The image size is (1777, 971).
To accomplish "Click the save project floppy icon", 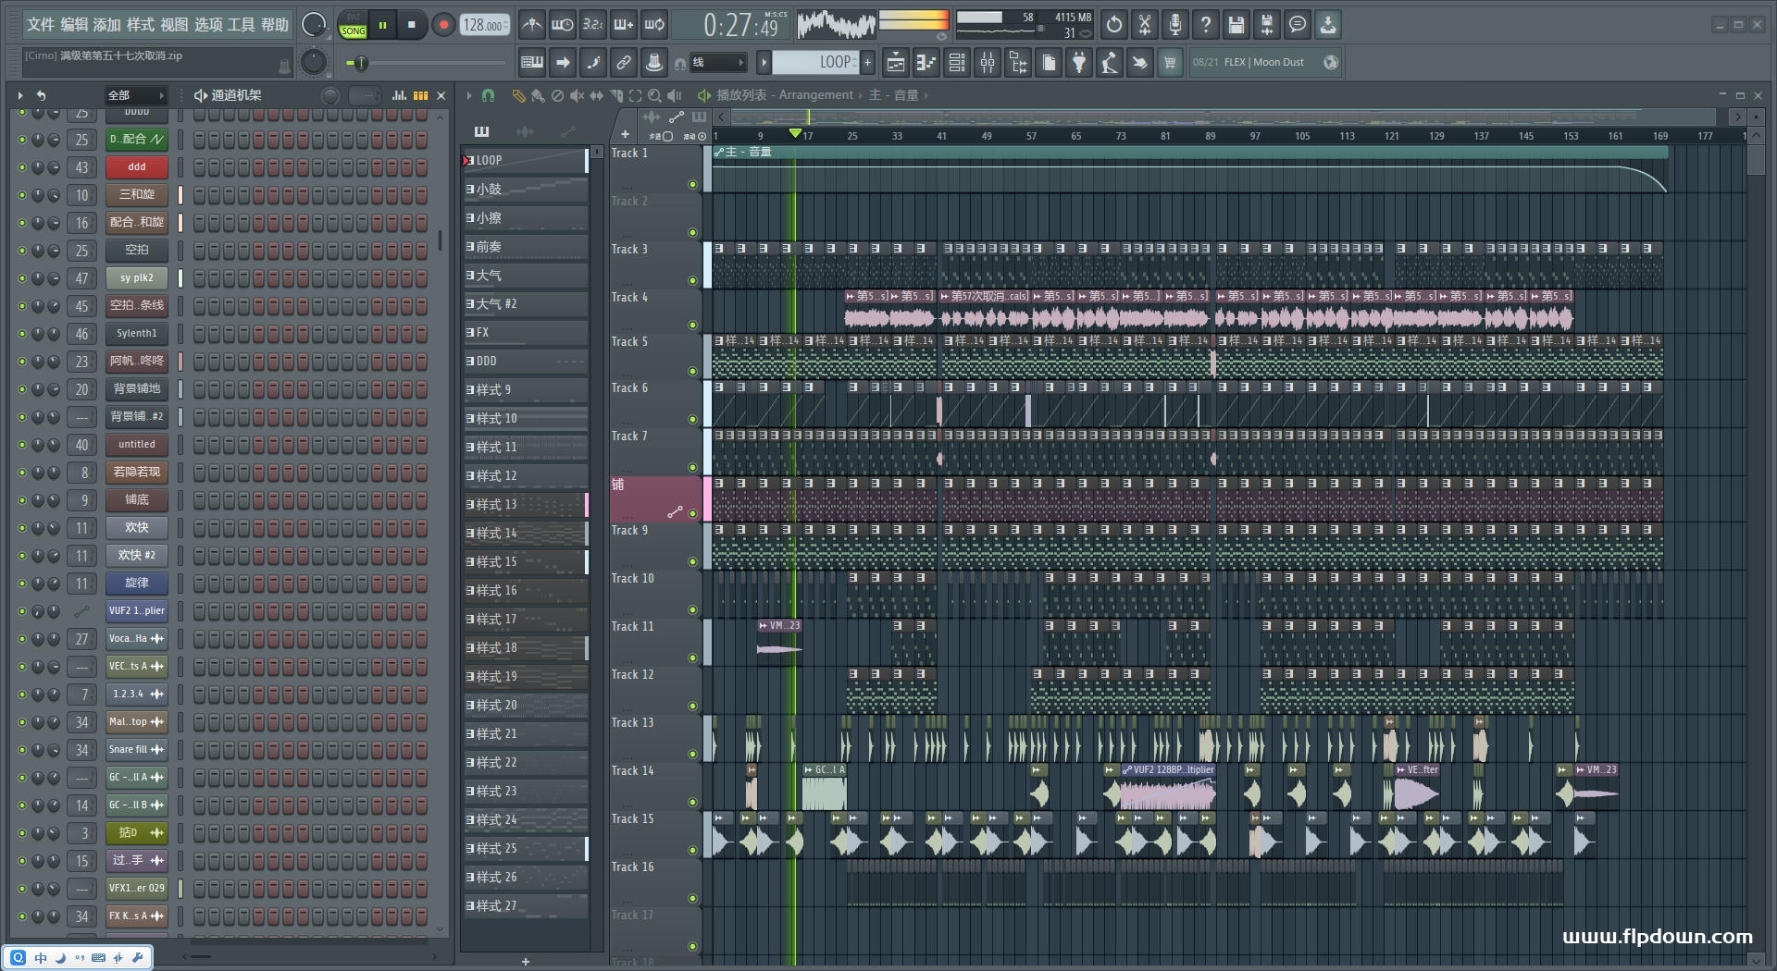I will tap(1236, 25).
